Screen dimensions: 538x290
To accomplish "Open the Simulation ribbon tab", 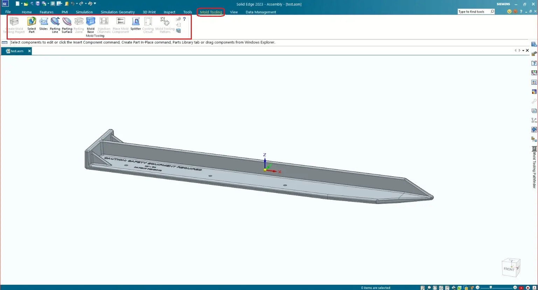I will [84, 12].
